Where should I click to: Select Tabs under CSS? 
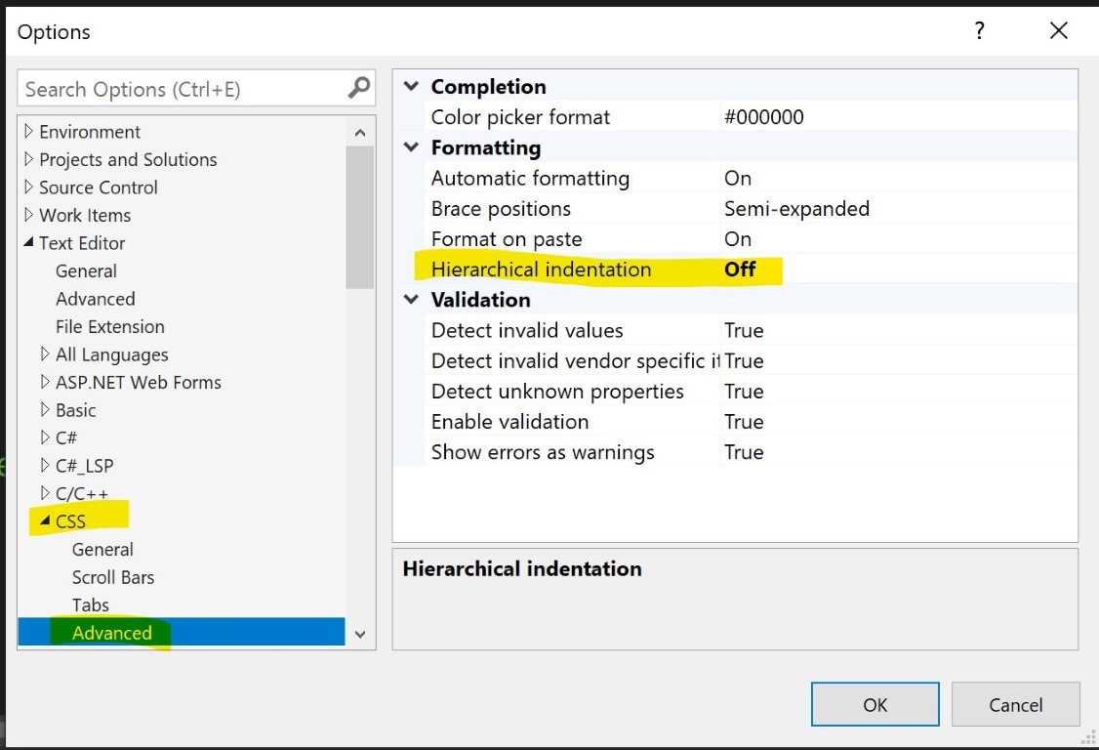(x=91, y=605)
